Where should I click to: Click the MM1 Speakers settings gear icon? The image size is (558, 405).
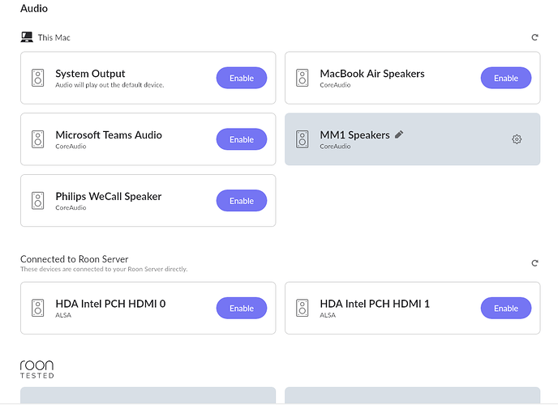tap(517, 139)
